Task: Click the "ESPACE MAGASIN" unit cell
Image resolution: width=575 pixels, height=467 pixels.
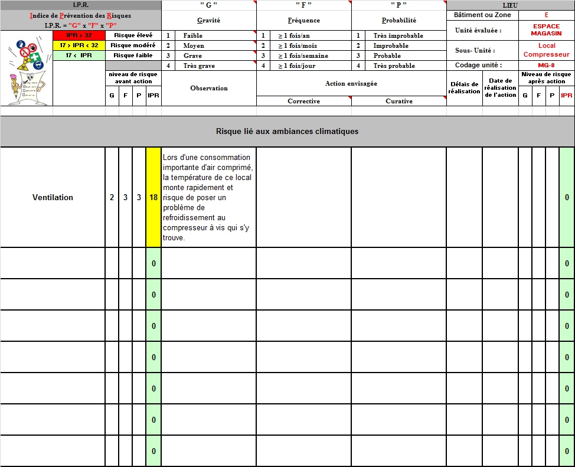Action: pos(546,30)
